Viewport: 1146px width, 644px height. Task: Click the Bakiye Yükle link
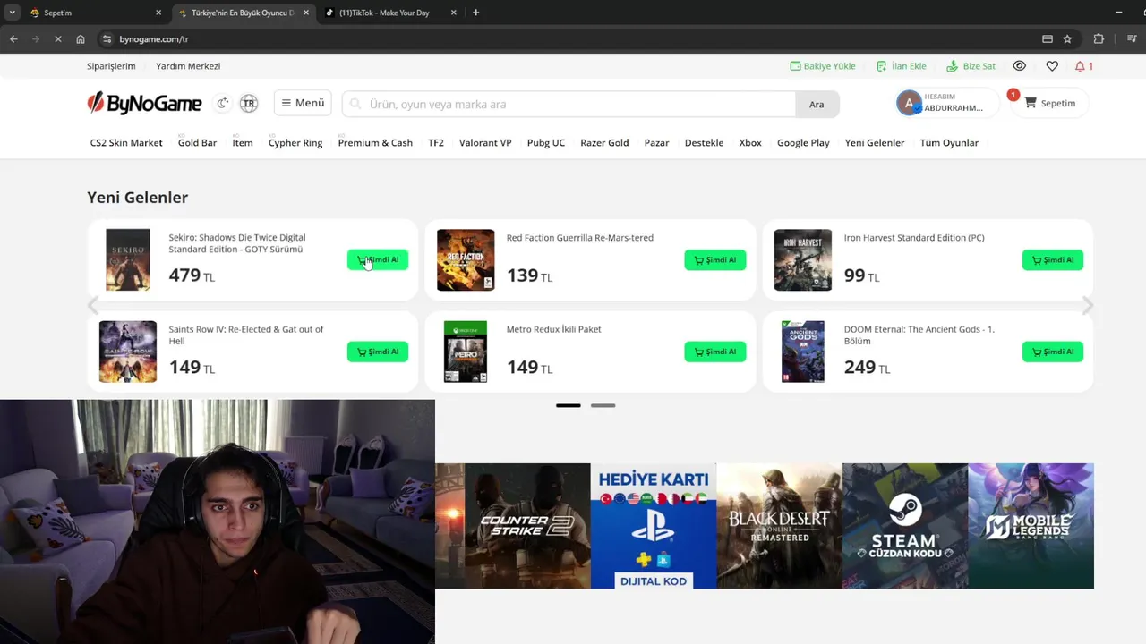pos(823,66)
